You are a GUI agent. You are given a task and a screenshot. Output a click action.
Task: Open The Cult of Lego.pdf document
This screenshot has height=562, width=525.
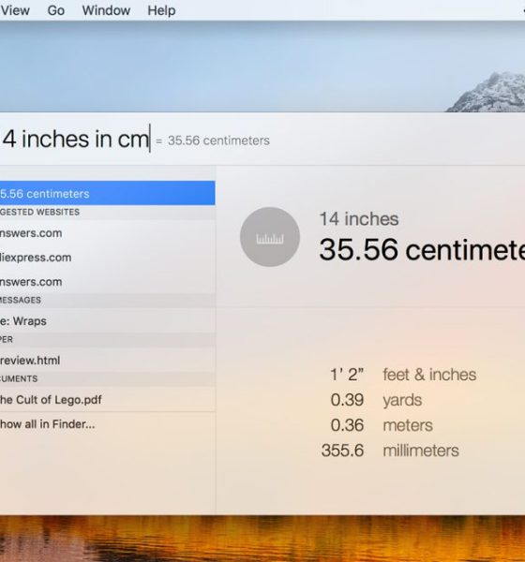pos(107,399)
